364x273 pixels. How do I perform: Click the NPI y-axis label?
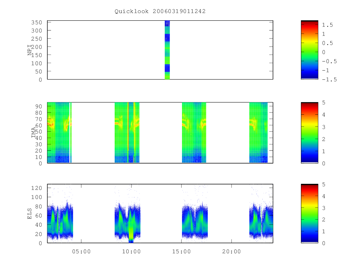tap(30, 50)
